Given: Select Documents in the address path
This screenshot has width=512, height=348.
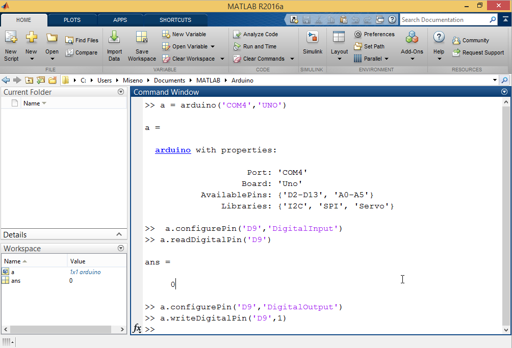Looking at the screenshot, I should point(169,80).
